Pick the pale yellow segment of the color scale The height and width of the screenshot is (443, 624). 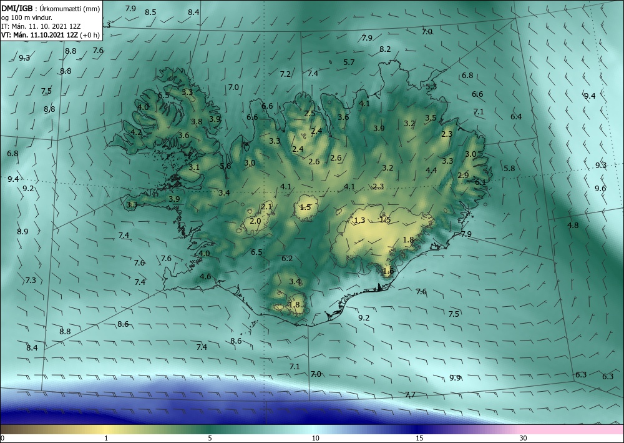pyautogui.click(x=106, y=429)
